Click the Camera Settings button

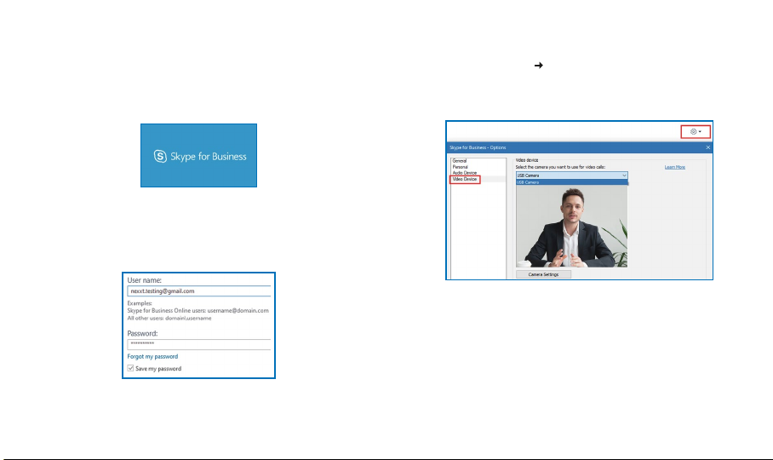[x=543, y=274]
